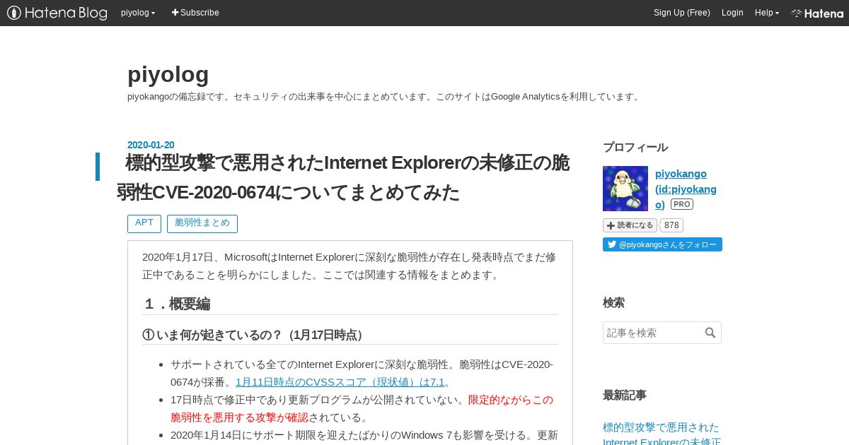Follow @piyokango on Twitter button
This screenshot has width=849, height=445.
pos(662,244)
